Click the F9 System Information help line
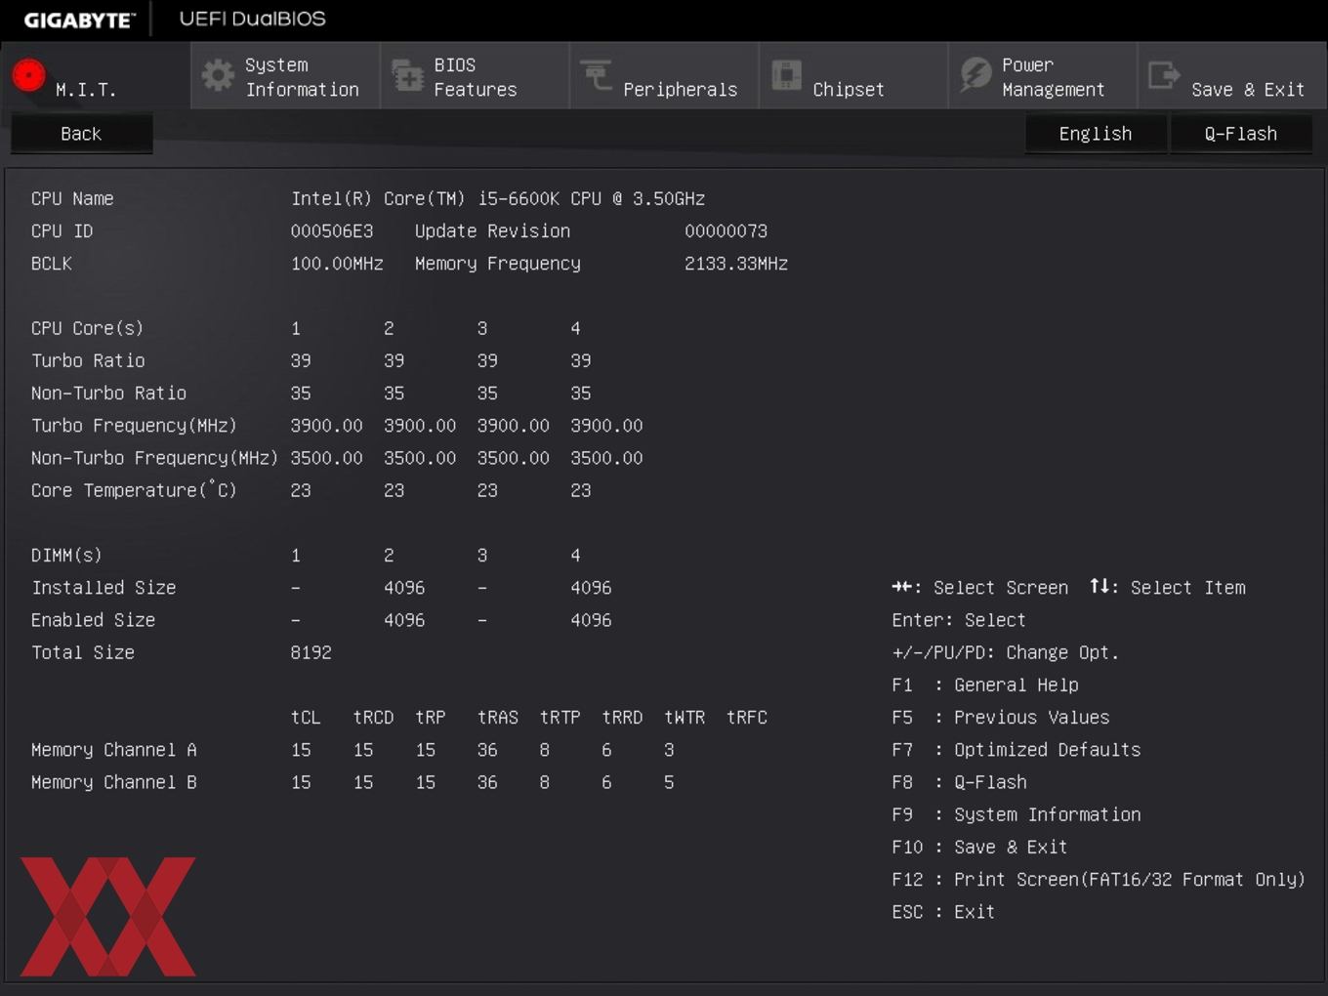Viewport: 1328px width, 996px height. (x=1016, y=814)
